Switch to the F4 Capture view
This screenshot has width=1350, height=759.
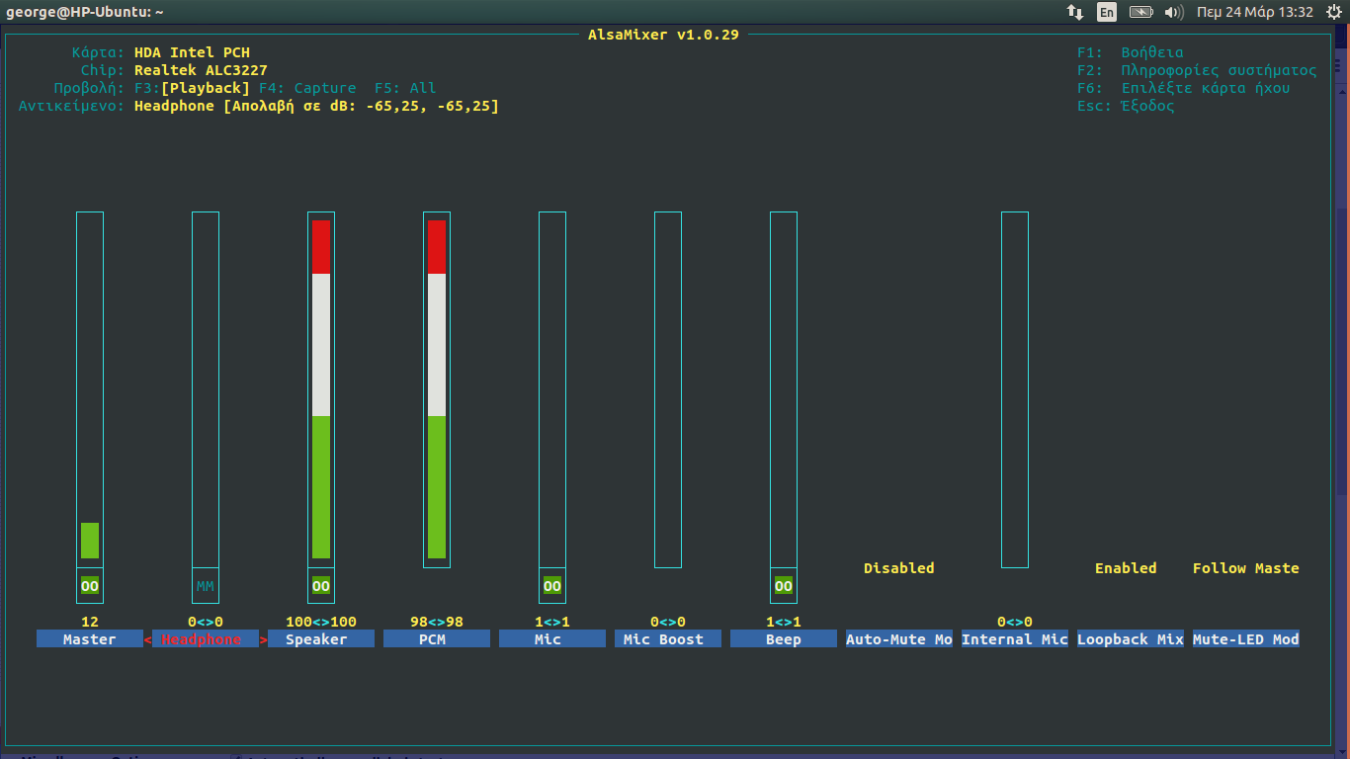click(307, 88)
